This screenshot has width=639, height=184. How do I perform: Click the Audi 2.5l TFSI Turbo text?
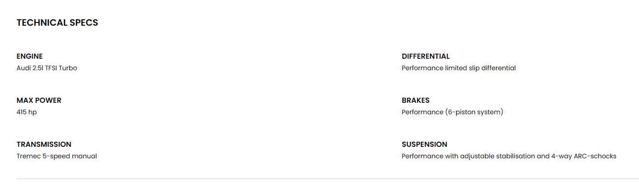[x=47, y=68]
